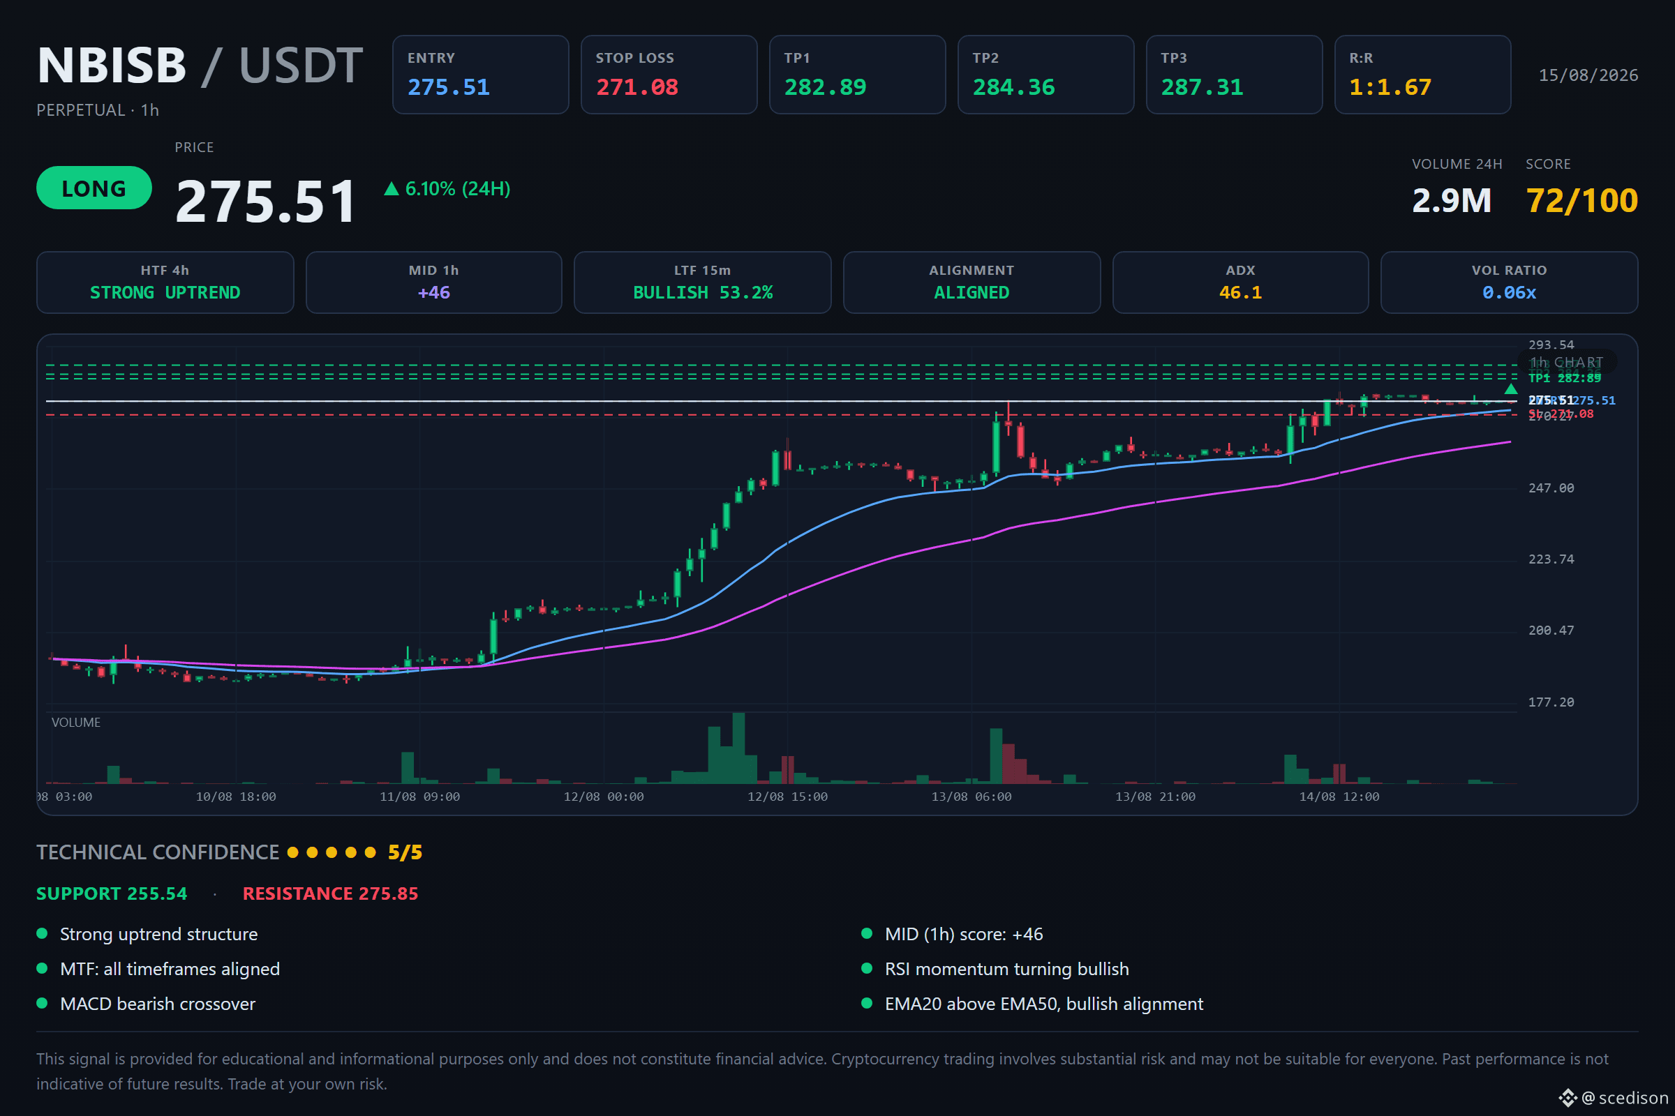Screen dimensions: 1675x1116
Task: Open the TP1 282.89 card
Action: point(858,75)
